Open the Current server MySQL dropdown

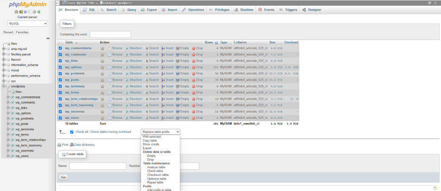pyautogui.click(x=28, y=23)
